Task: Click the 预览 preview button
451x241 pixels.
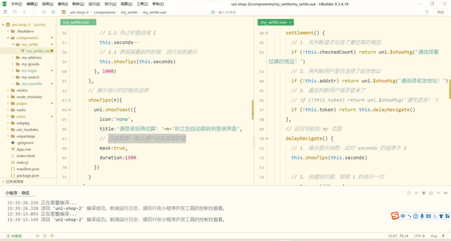Action: point(440,12)
